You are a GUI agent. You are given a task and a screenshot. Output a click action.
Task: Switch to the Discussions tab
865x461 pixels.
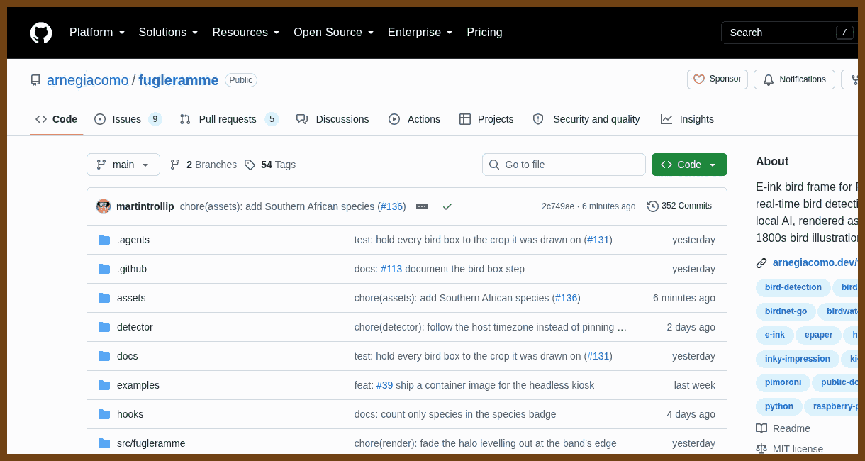[x=333, y=119]
